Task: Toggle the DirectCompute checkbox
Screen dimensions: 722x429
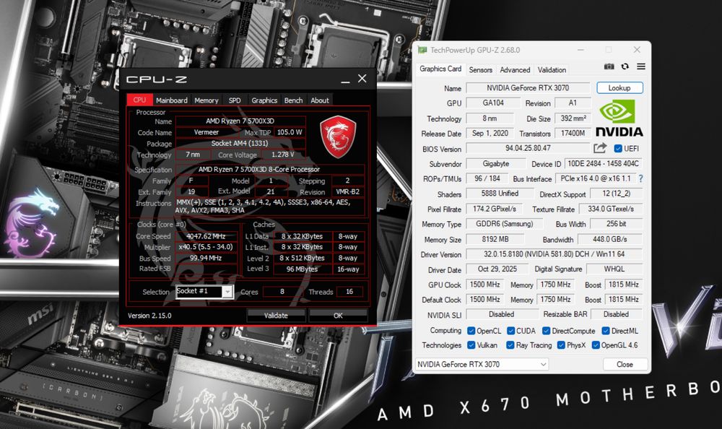Action: click(546, 331)
